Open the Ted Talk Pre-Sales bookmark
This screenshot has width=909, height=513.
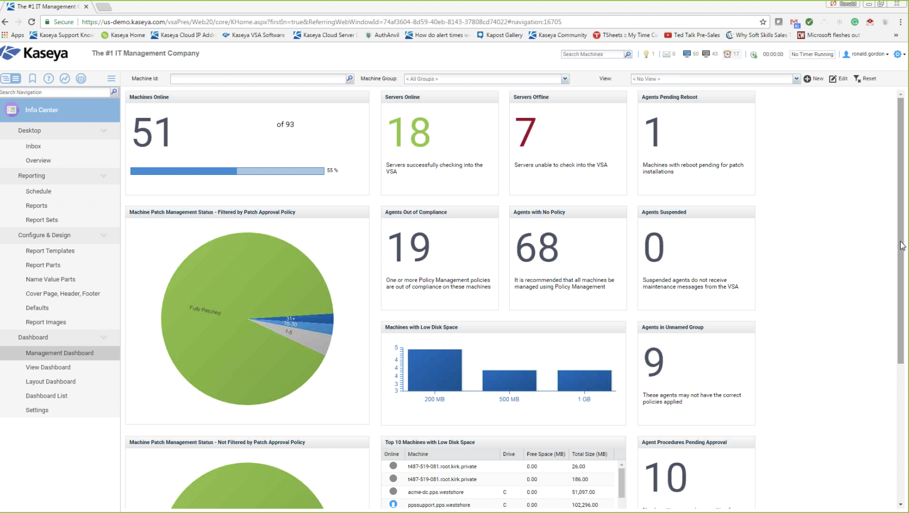692,35
